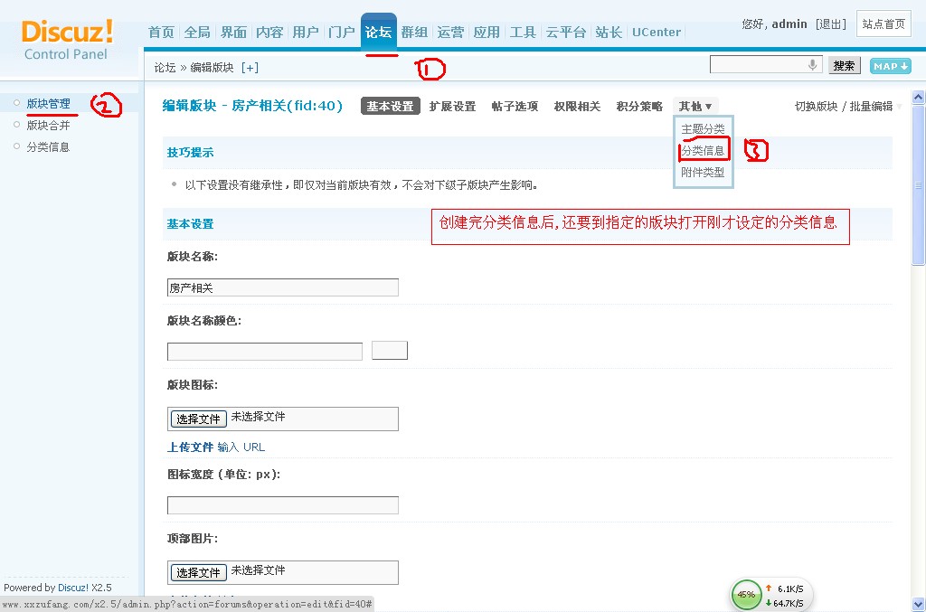Click the microphone icon in search box
This screenshot has width=926, height=612.
[813, 65]
